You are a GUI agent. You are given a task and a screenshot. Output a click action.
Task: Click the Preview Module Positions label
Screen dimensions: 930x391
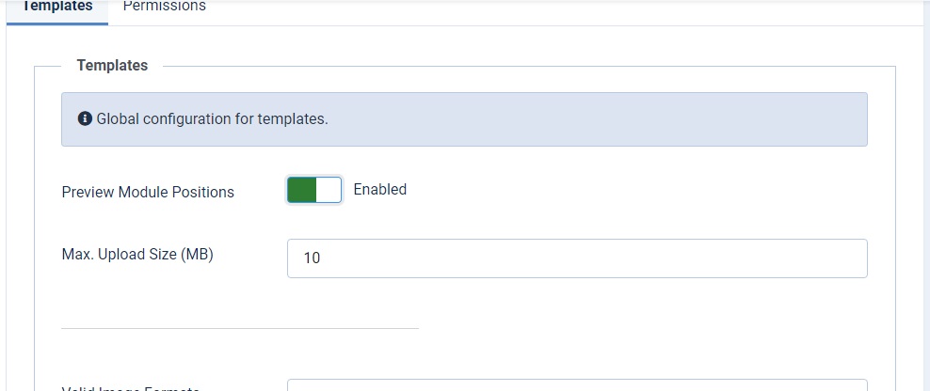(148, 193)
